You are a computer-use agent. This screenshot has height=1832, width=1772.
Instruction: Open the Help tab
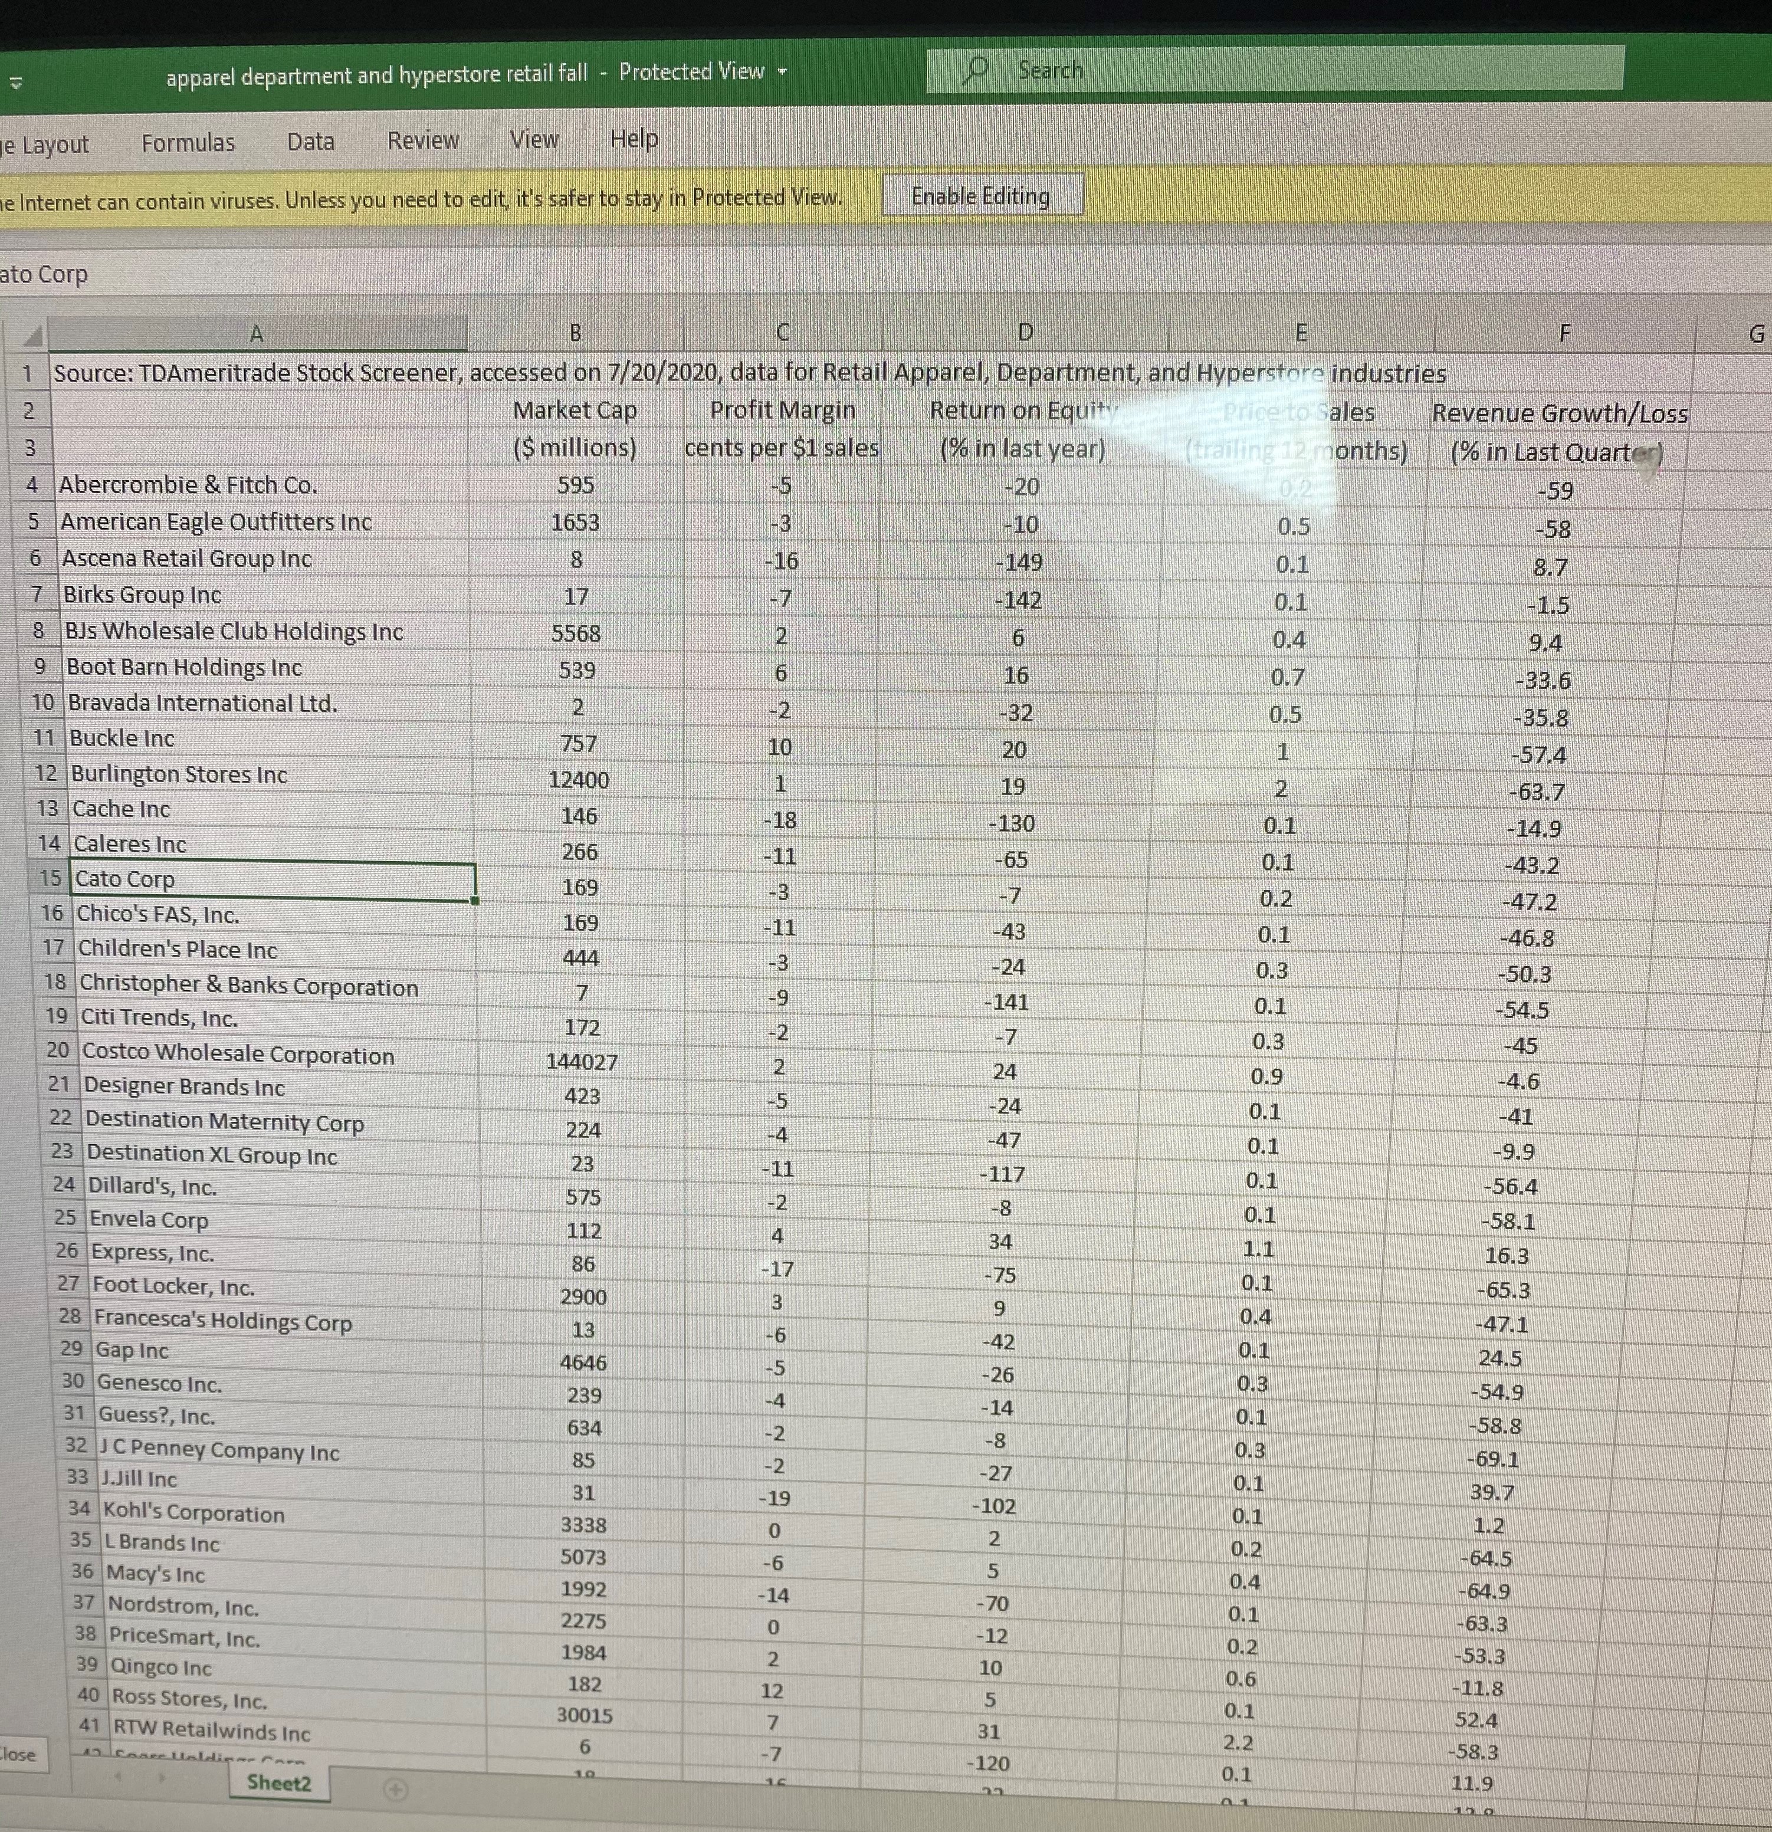pyautogui.click(x=634, y=139)
